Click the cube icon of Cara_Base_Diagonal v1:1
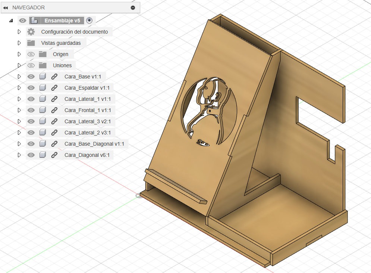The height and width of the screenshot is (273, 371). click(43, 143)
